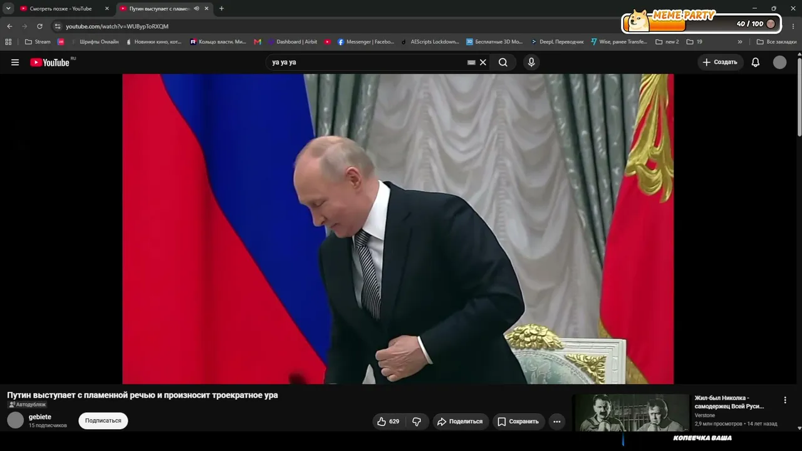
Task: Open the DeepL Переводчик bookmark
Action: click(x=556, y=42)
